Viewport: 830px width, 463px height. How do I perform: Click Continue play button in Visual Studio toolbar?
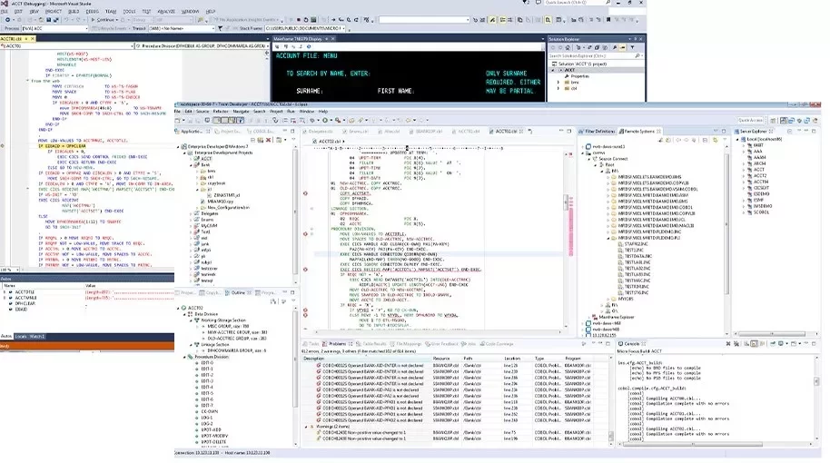[103, 20]
